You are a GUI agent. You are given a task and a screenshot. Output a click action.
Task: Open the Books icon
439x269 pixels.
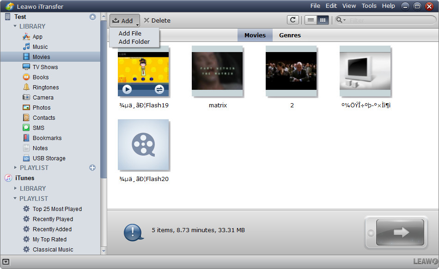click(26, 77)
